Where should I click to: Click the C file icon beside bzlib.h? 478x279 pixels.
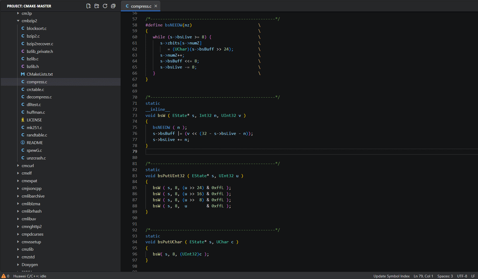click(23, 66)
